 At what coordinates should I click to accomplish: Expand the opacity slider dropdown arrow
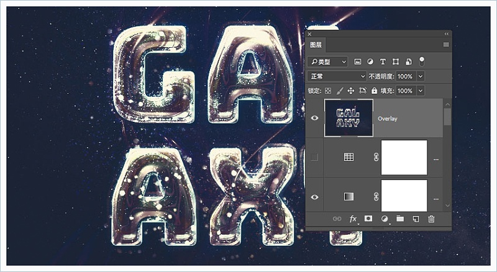pyautogui.click(x=421, y=76)
